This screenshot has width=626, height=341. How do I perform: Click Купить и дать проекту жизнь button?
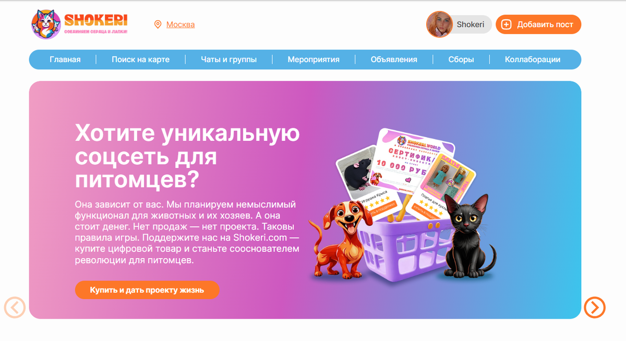pyautogui.click(x=147, y=290)
